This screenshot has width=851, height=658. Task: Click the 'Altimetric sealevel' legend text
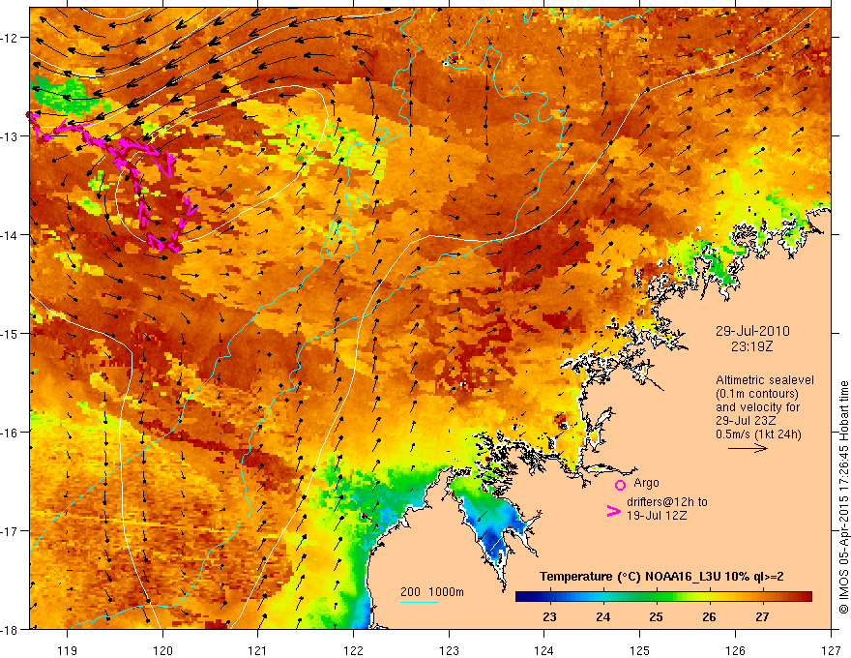765,380
